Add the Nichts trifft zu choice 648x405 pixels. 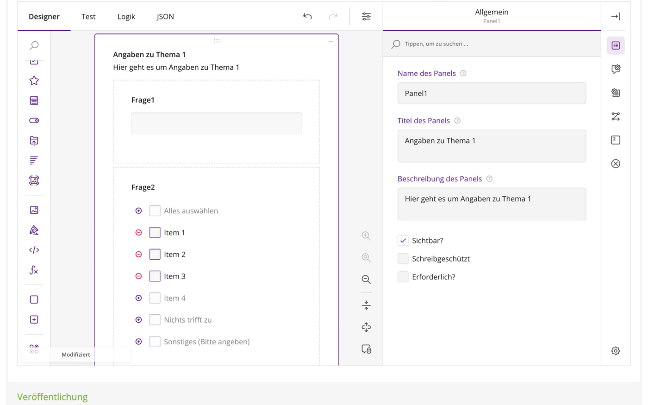tap(138, 320)
